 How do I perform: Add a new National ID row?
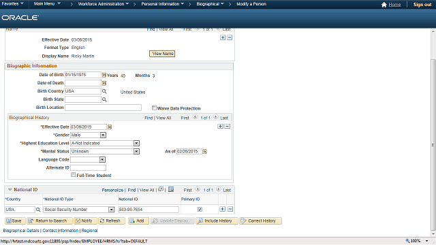coord(222,209)
